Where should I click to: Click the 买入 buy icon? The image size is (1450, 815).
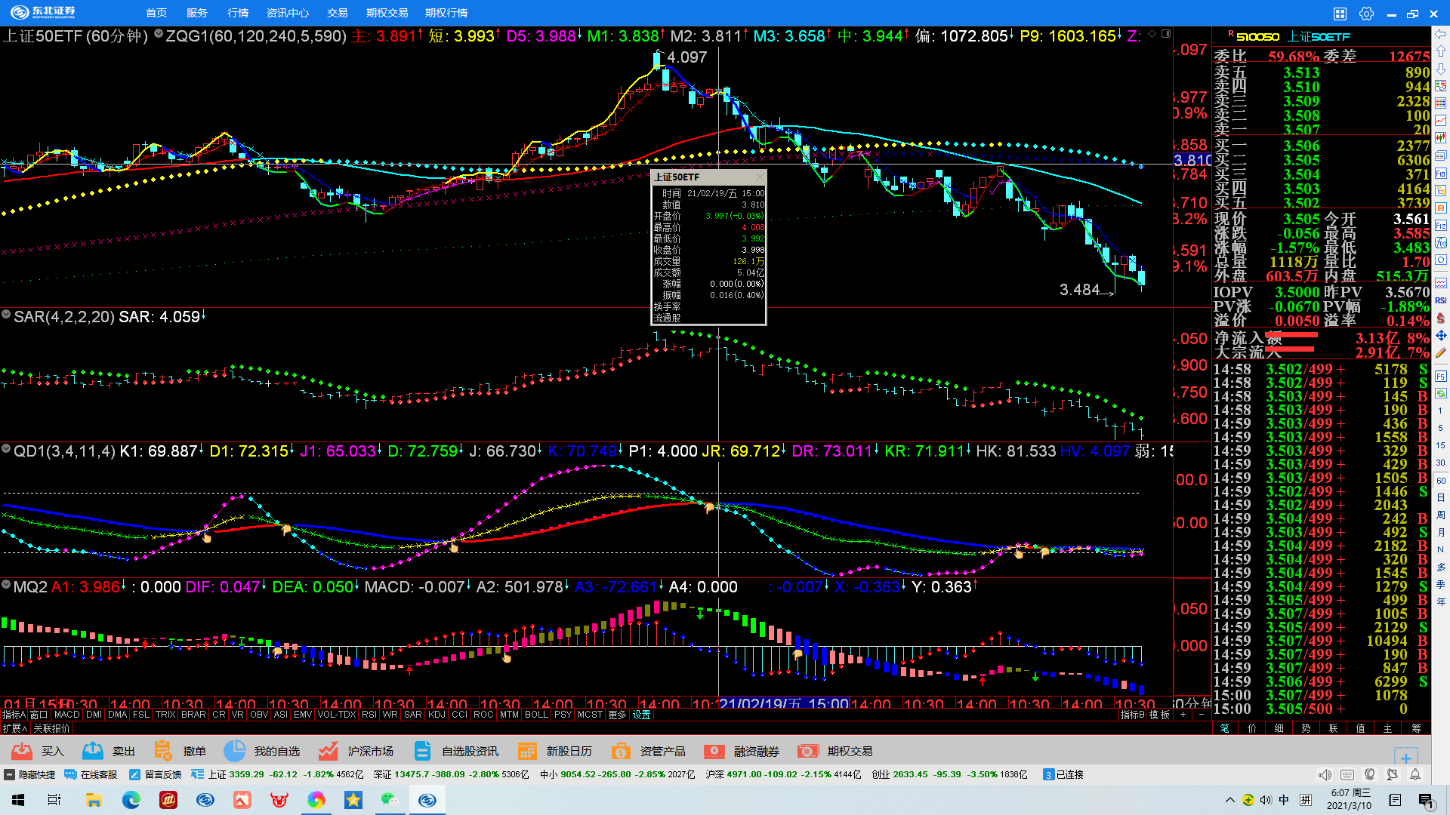click(x=22, y=751)
